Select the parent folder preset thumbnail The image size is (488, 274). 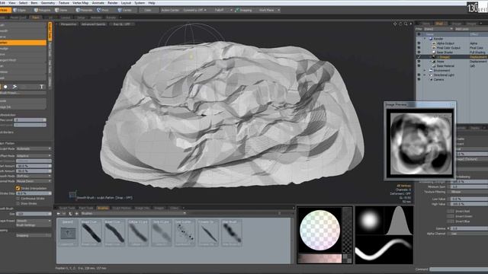point(68,233)
